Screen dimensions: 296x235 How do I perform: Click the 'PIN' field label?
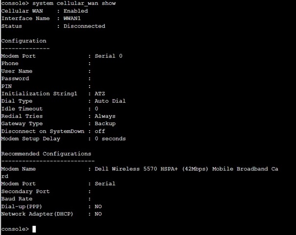click(6, 86)
